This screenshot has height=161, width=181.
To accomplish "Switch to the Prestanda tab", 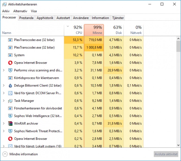I will 26,18.
